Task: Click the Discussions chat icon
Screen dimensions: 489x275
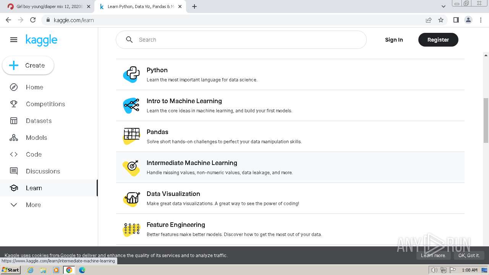Action: click(14, 171)
